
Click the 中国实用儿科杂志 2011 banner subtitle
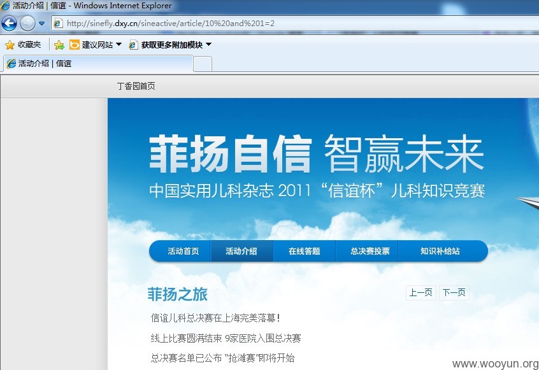(317, 190)
